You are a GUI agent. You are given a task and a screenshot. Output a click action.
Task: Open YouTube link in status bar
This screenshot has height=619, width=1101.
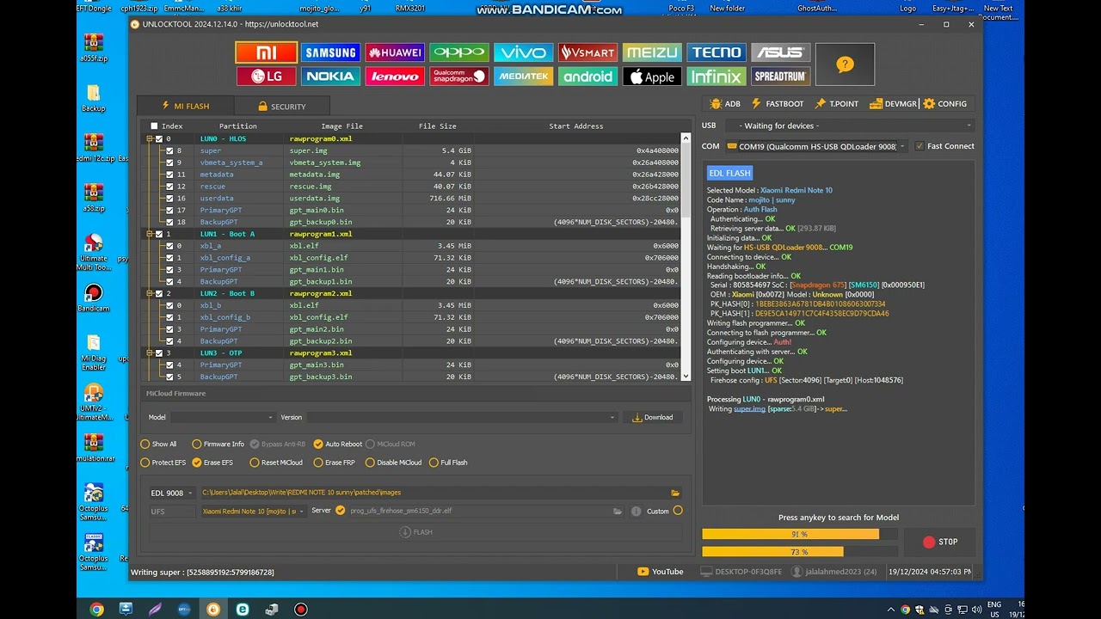point(660,572)
